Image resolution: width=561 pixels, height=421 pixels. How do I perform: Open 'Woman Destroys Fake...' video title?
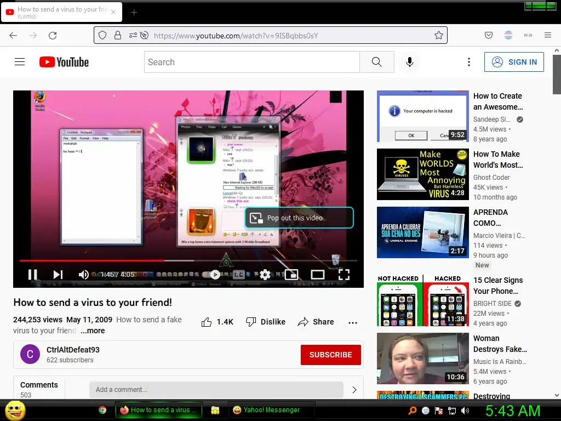coord(500,344)
